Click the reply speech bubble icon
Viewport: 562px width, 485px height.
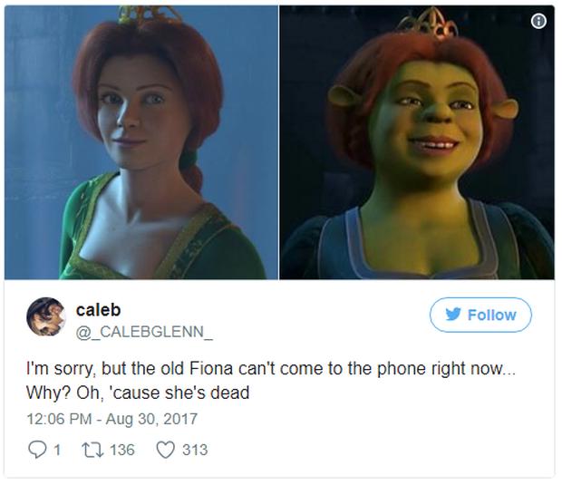37,450
